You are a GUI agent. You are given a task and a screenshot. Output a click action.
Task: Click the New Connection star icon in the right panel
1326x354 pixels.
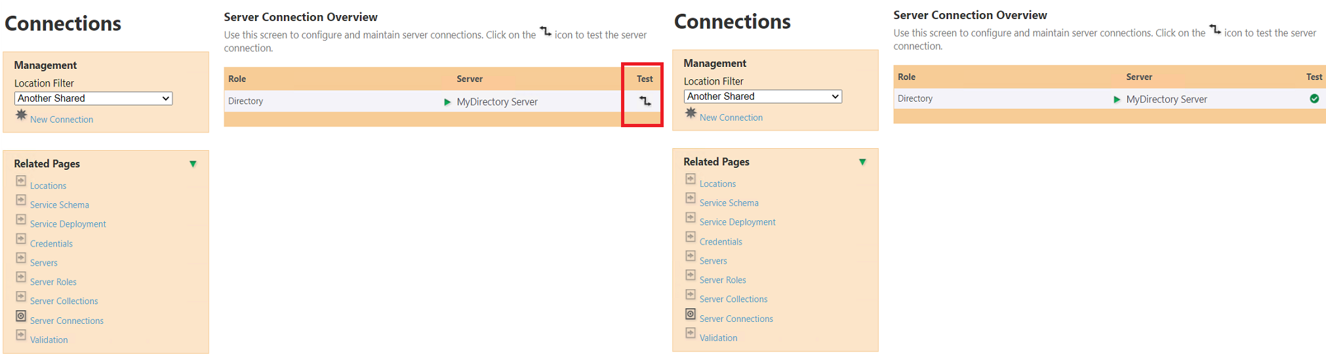point(691,113)
